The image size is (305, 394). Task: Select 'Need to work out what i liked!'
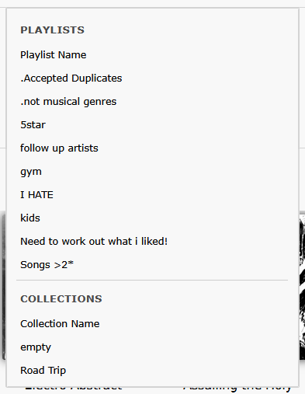pos(94,242)
